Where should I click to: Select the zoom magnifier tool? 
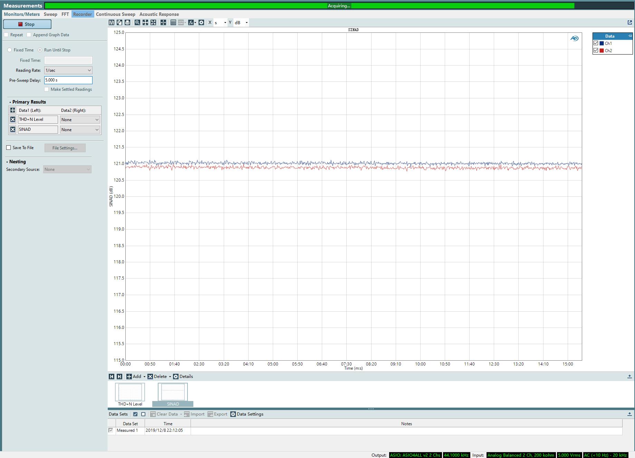click(137, 22)
